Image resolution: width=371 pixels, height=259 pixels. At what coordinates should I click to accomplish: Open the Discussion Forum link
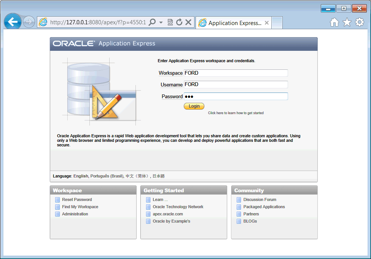[260, 199]
